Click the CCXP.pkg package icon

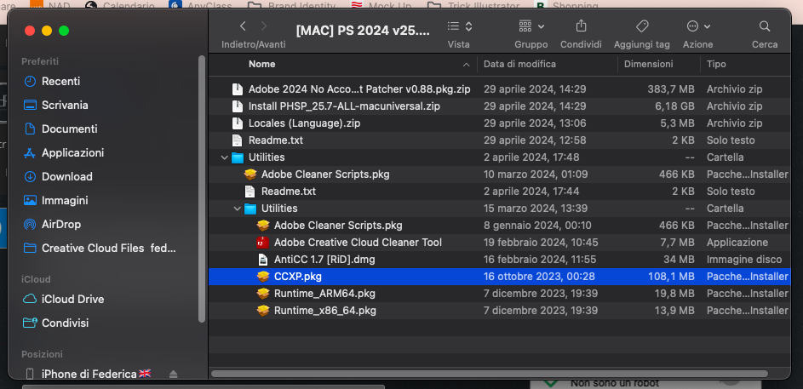tap(263, 277)
